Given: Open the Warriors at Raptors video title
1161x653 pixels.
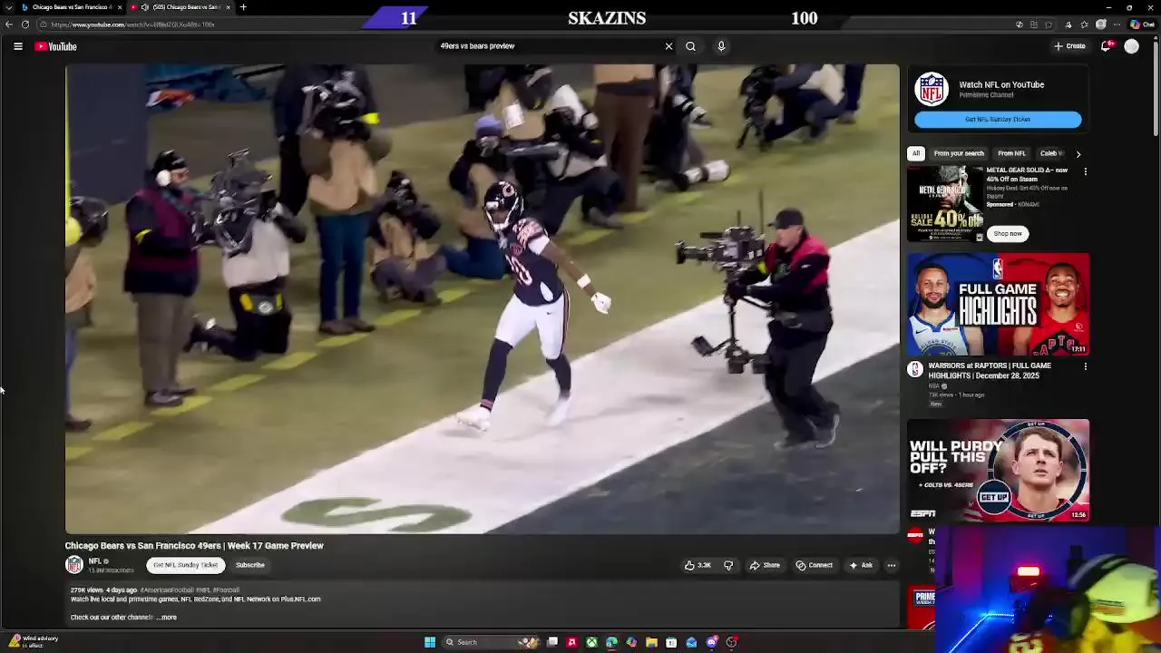Looking at the screenshot, I should pos(990,371).
